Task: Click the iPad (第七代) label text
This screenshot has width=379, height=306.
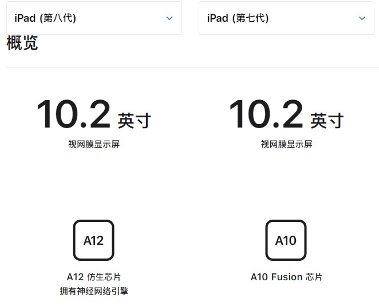Action: point(238,18)
